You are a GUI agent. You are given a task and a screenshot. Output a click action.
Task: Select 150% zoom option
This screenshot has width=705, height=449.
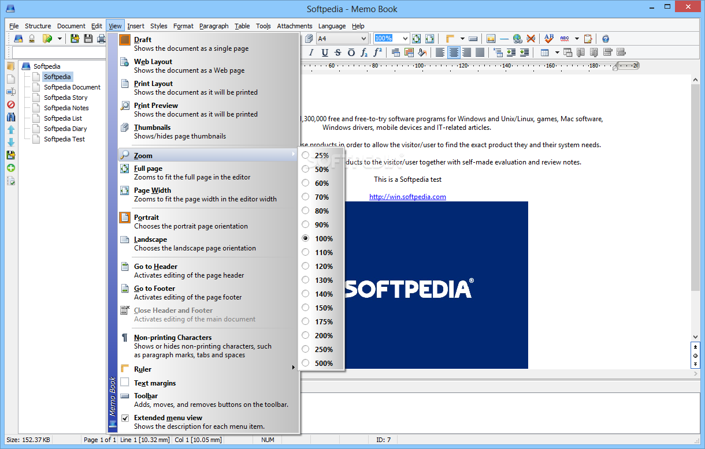[x=321, y=308]
